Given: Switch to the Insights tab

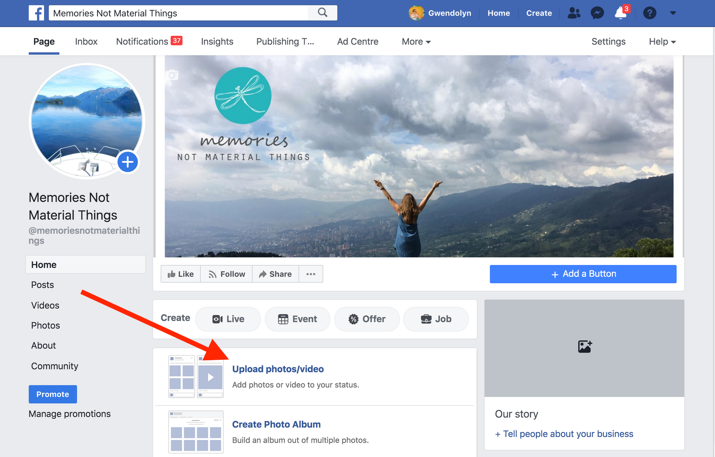Looking at the screenshot, I should coord(217,41).
